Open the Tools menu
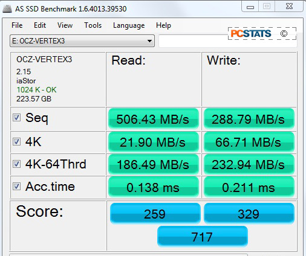The width and height of the screenshot is (306, 256). (x=93, y=25)
